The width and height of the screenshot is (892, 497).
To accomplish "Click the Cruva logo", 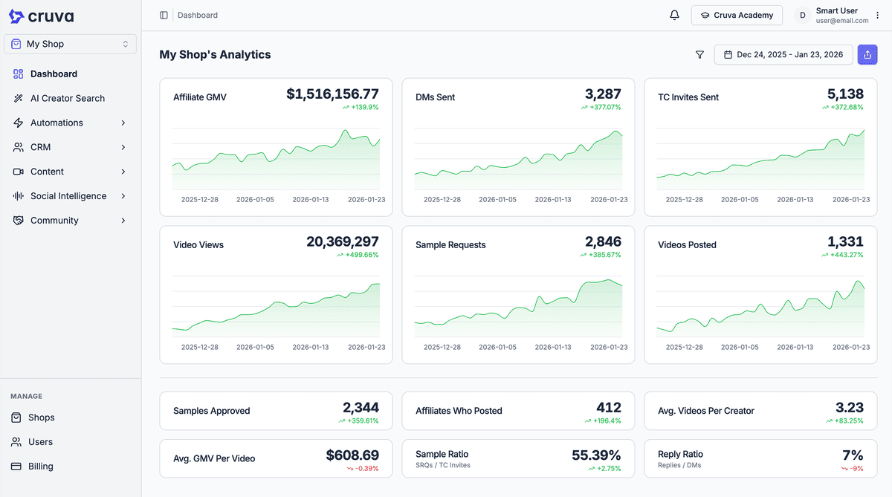I will pyautogui.click(x=42, y=16).
